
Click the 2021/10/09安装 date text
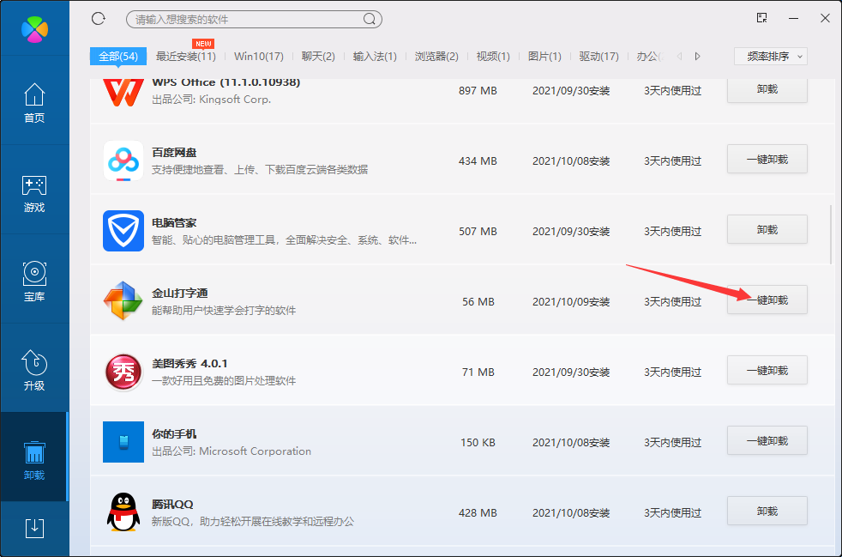[571, 301]
